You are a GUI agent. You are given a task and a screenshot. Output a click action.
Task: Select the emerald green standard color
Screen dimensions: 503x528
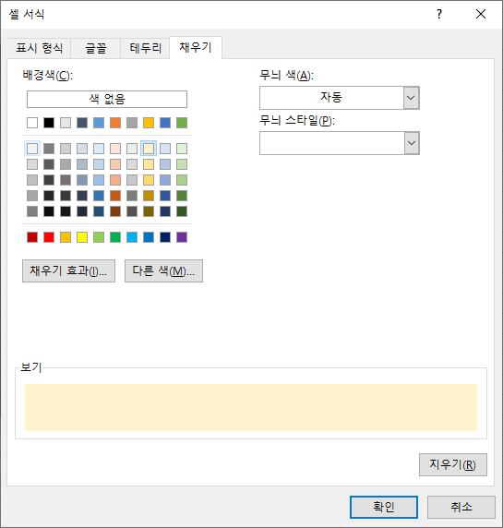pos(115,237)
